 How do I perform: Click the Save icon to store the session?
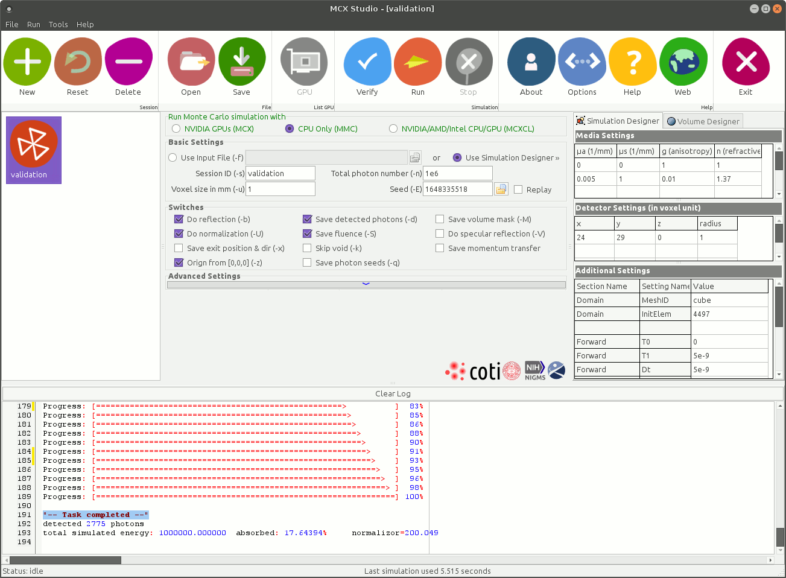coord(241,61)
